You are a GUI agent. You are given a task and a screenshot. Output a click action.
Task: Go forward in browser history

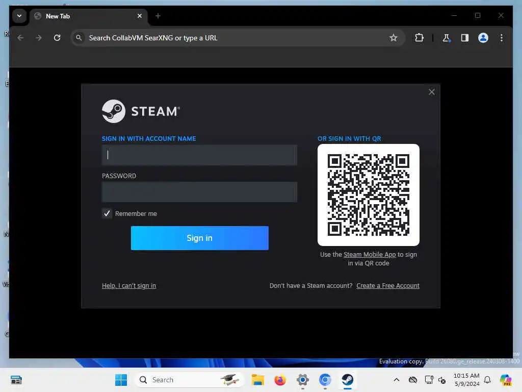pyautogui.click(x=39, y=38)
